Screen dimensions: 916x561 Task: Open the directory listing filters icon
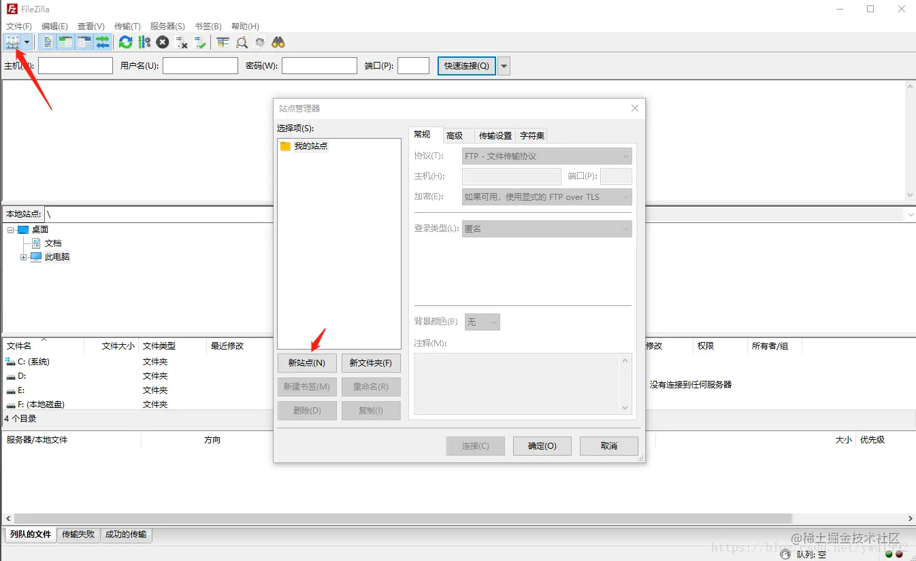(223, 42)
